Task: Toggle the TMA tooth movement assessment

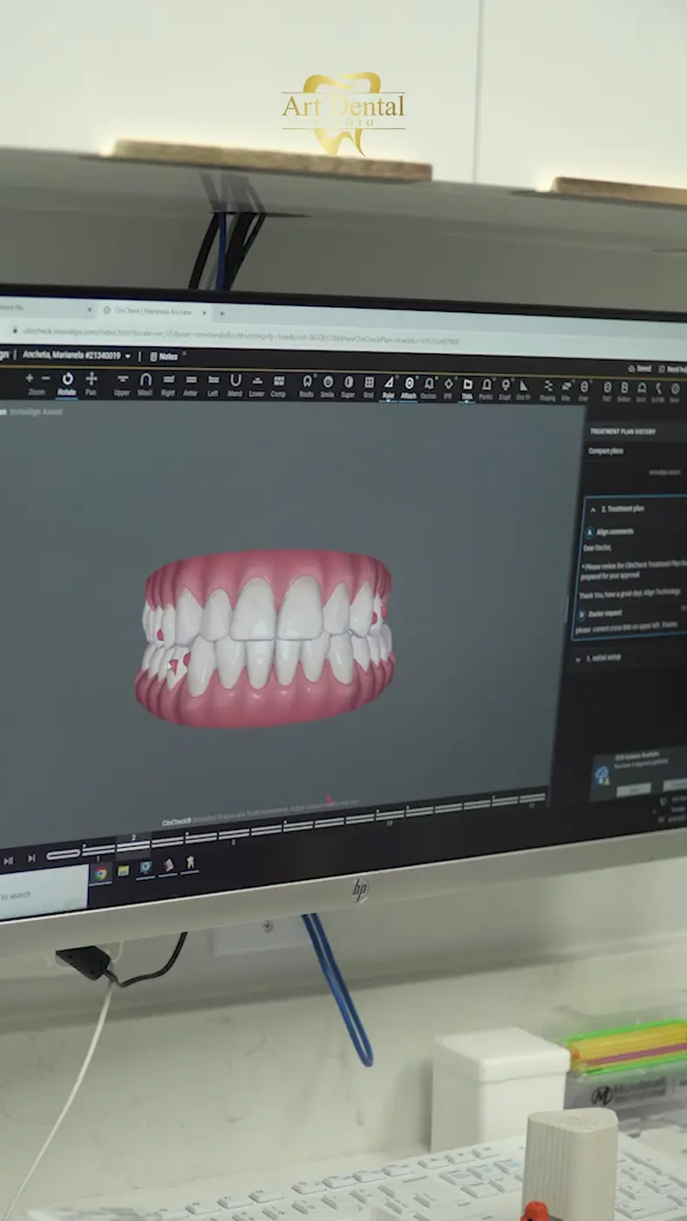Action: pyautogui.click(x=467, y=389)
